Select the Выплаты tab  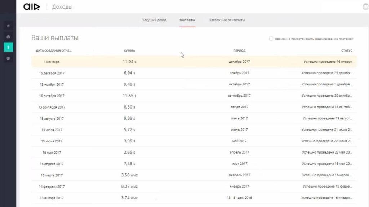187,20
